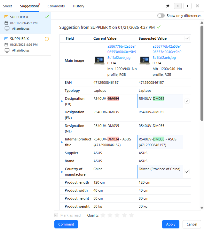Click the current main image laptop thumbnail
The height and width of the screenshot is (230, 204).
coord(99,60)
